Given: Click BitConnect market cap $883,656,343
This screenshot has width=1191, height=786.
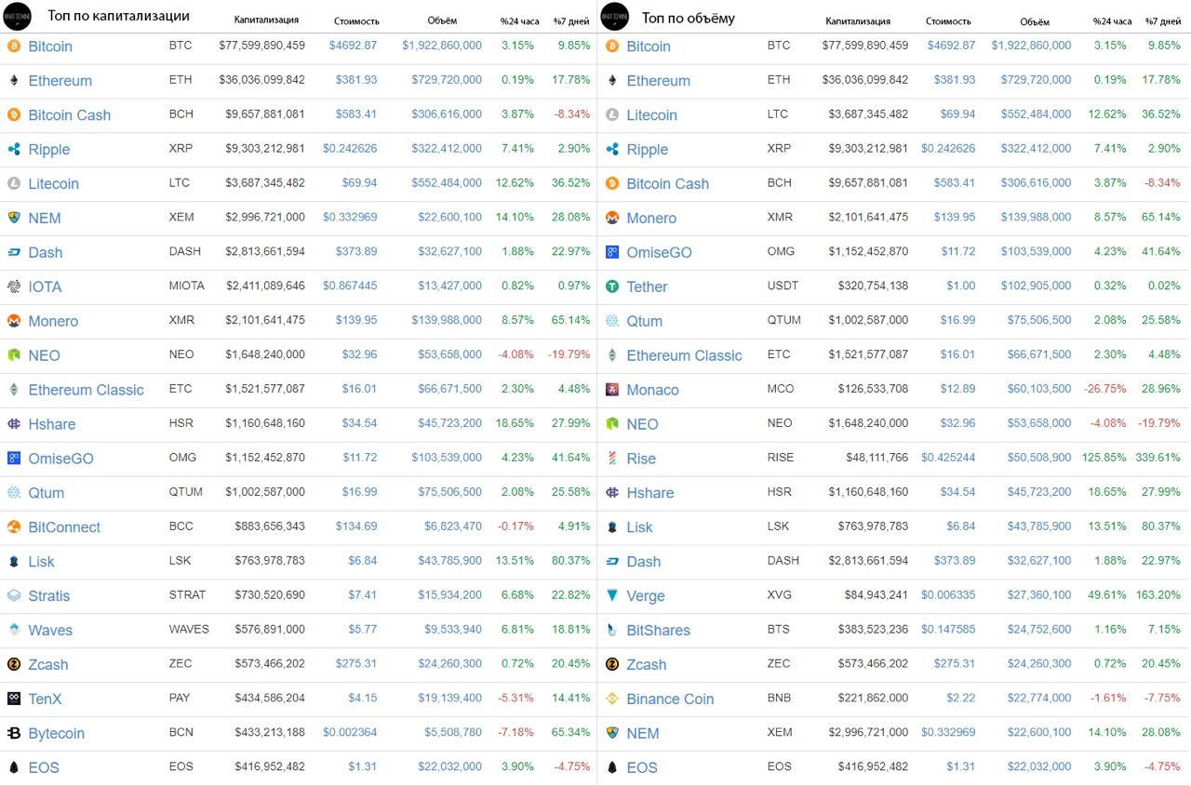Looking at the screenshot, I should point(265,526).
